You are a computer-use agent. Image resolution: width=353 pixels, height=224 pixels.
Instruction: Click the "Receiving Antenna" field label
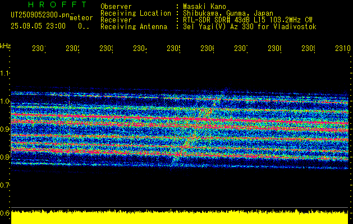click(x=134, y=27)
